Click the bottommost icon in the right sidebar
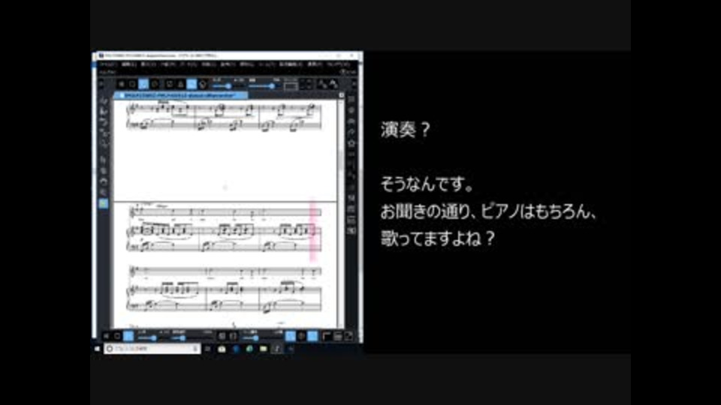721x405 pixels. pyautogui.click(x=351, y=231)
